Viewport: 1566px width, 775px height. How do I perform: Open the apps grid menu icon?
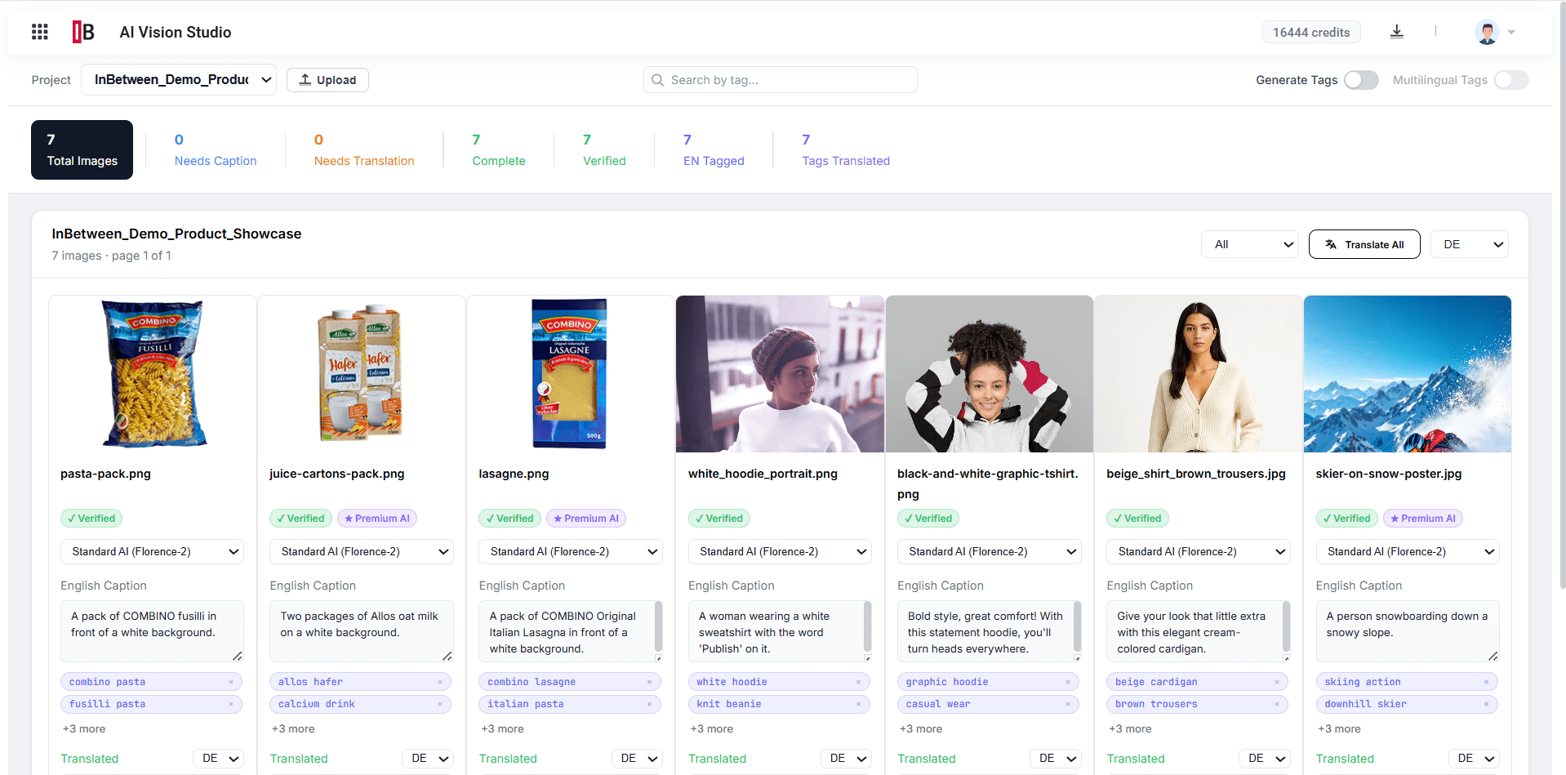[x=40, y=32]
